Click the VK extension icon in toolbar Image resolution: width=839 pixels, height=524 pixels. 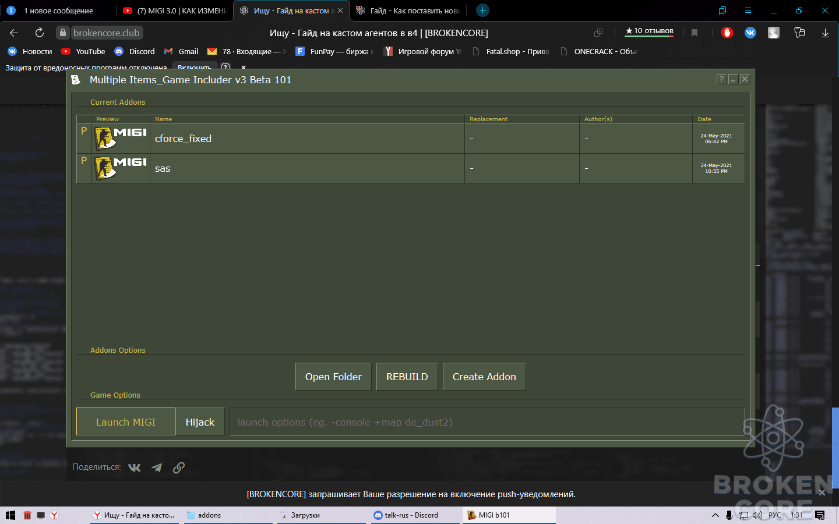[750, 33]
